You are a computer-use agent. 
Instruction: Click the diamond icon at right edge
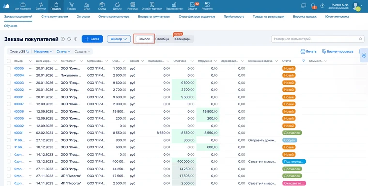click(364, 56)
